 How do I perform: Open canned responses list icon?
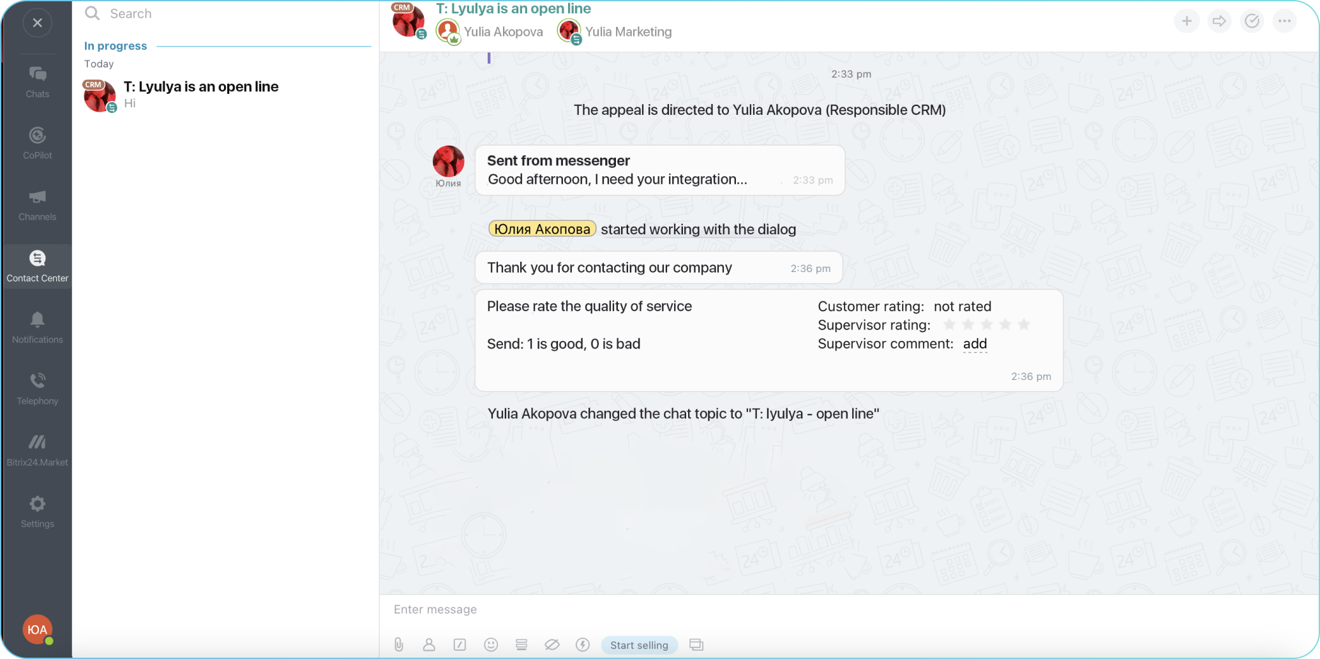[x=521, y=645]
